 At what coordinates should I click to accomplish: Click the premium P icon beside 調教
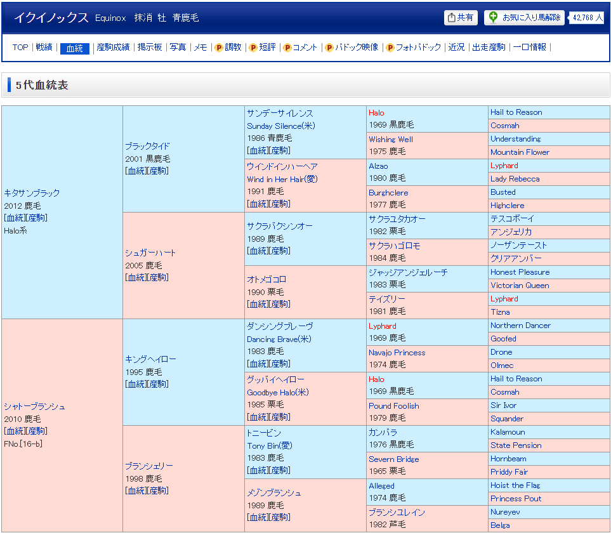[219, 48]
